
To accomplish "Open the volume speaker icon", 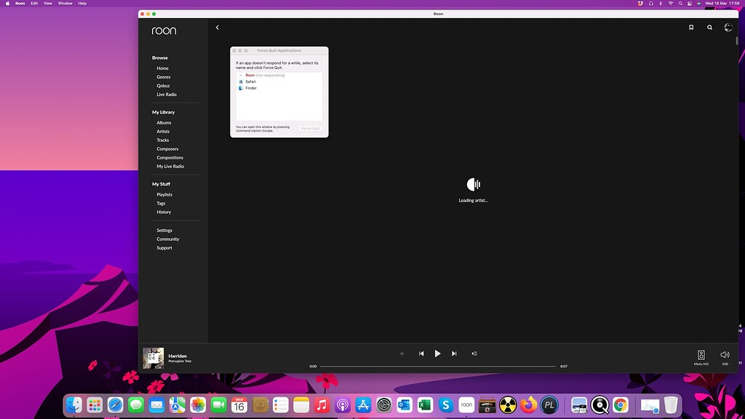I will pos(724,354).
